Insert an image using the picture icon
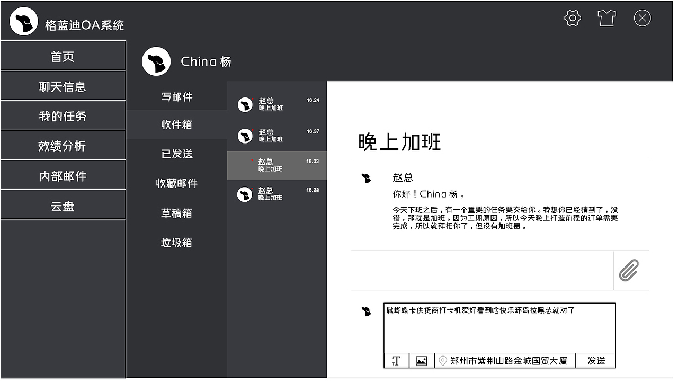Viewport: 678px width, 383px height. (x=421, y=360)
